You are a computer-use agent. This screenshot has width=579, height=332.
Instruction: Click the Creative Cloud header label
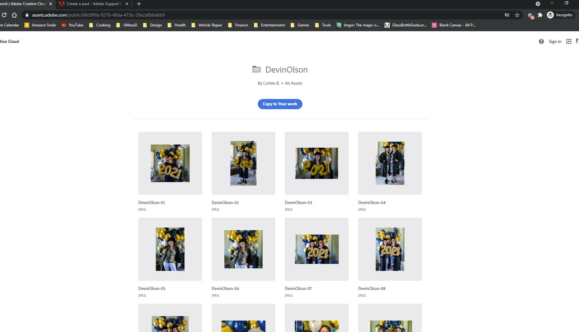tap(9, 41)
